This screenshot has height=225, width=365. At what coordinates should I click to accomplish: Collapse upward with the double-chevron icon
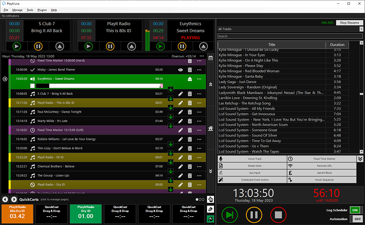(211, 84)
